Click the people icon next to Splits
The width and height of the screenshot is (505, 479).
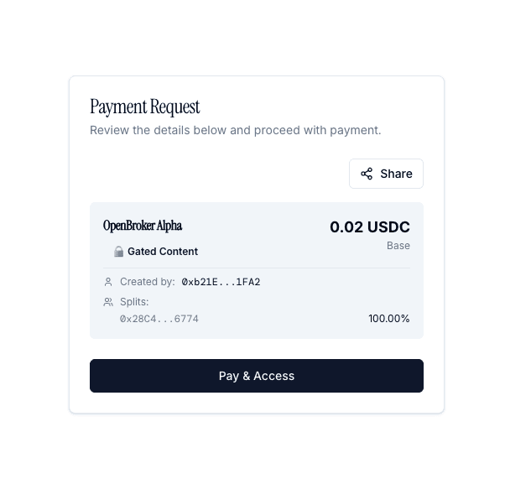click(108, 302)
